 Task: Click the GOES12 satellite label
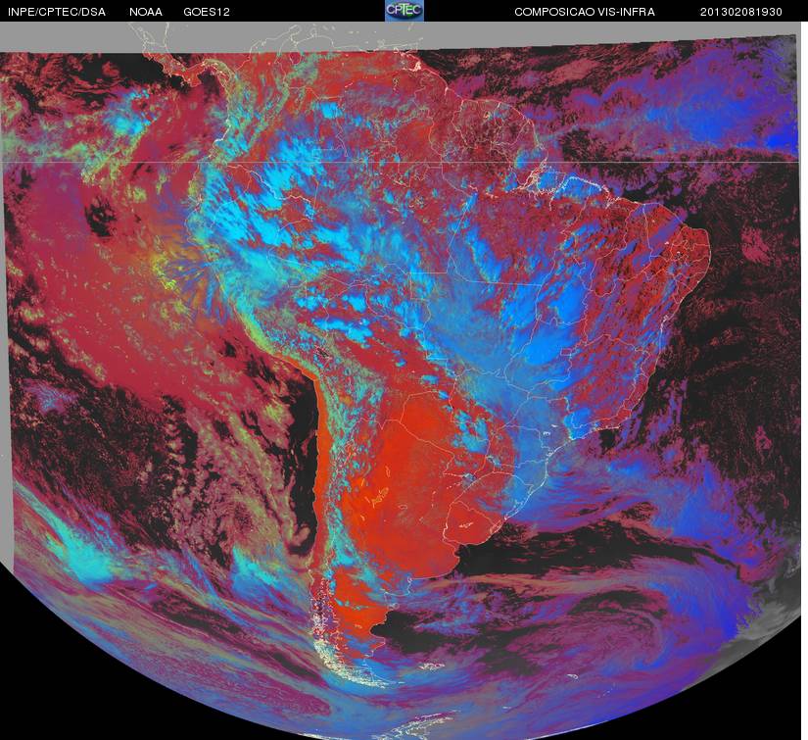click(207, 12)
